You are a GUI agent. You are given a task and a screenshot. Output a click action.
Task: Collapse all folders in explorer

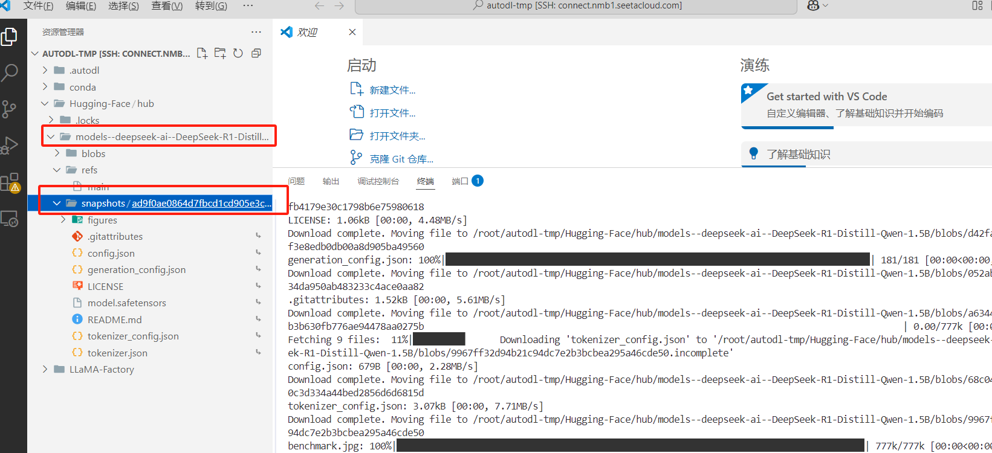pos(256,53)
